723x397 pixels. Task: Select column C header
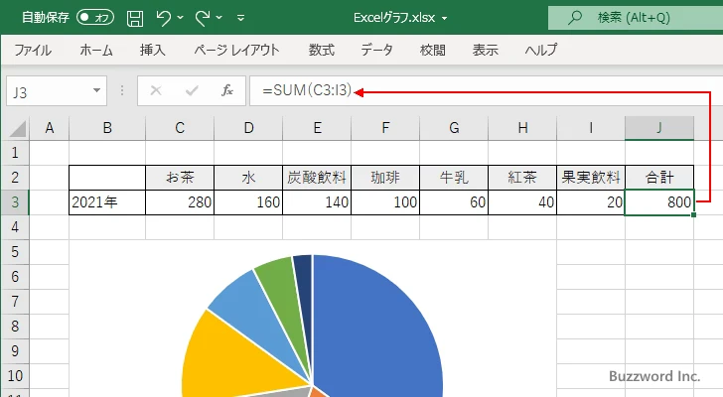tap(180, 128)
